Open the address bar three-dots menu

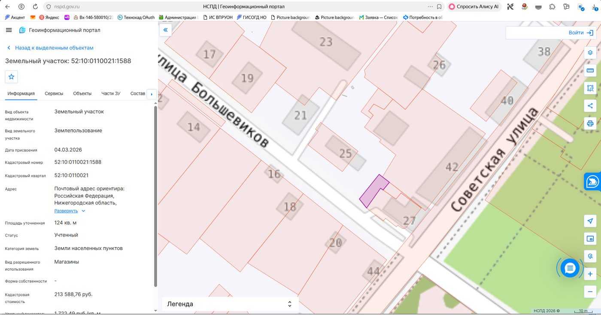(x=430, y=7)
